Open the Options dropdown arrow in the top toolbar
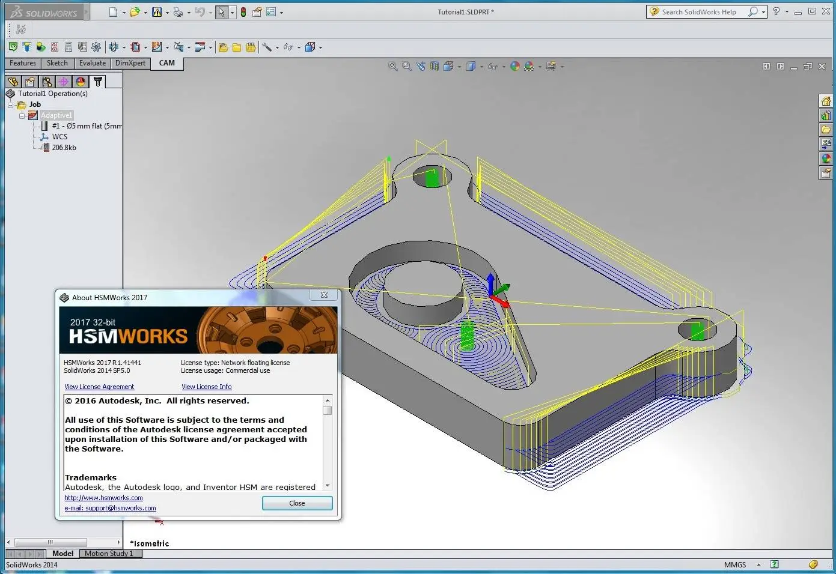The height and width of the screenshot is (574, 836). point(281,13)
